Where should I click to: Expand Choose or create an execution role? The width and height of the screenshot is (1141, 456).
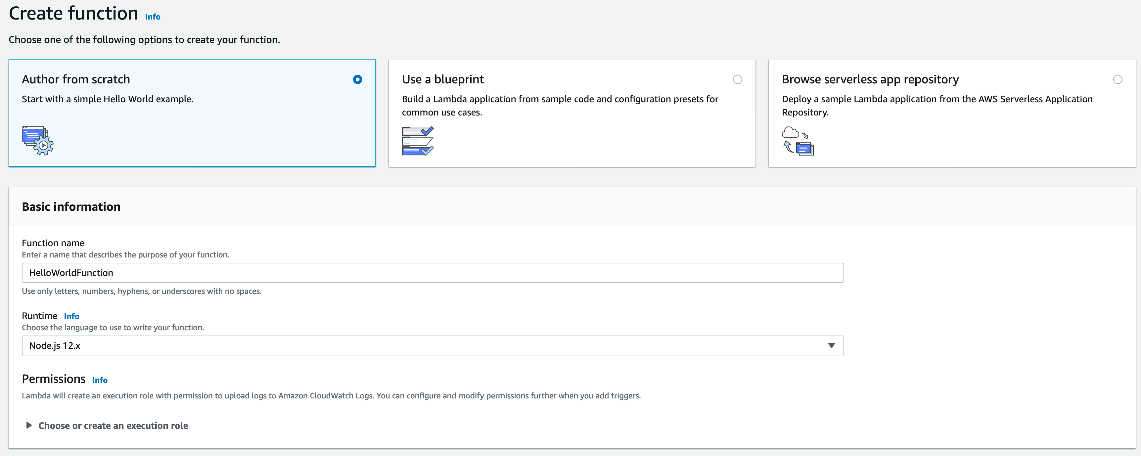click(x=113, y=426)
